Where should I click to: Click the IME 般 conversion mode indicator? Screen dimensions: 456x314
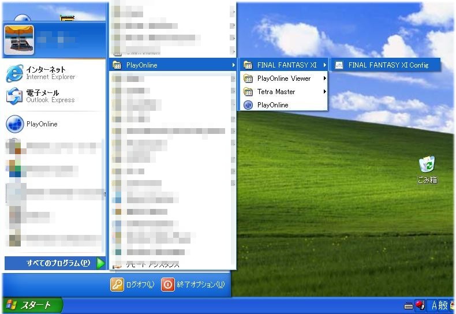[x=443, y=305]
